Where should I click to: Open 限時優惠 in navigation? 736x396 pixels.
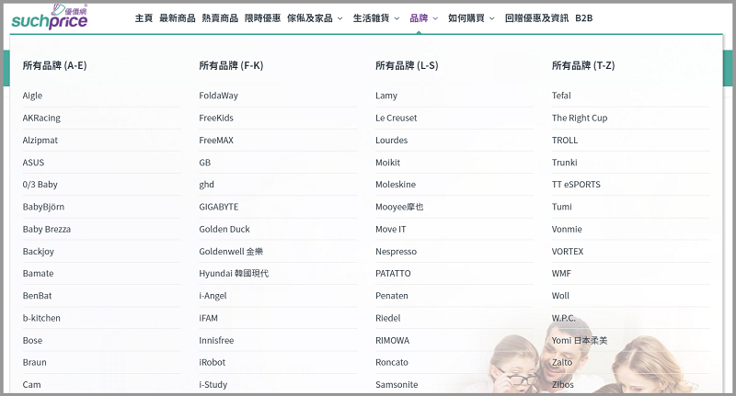263,18
